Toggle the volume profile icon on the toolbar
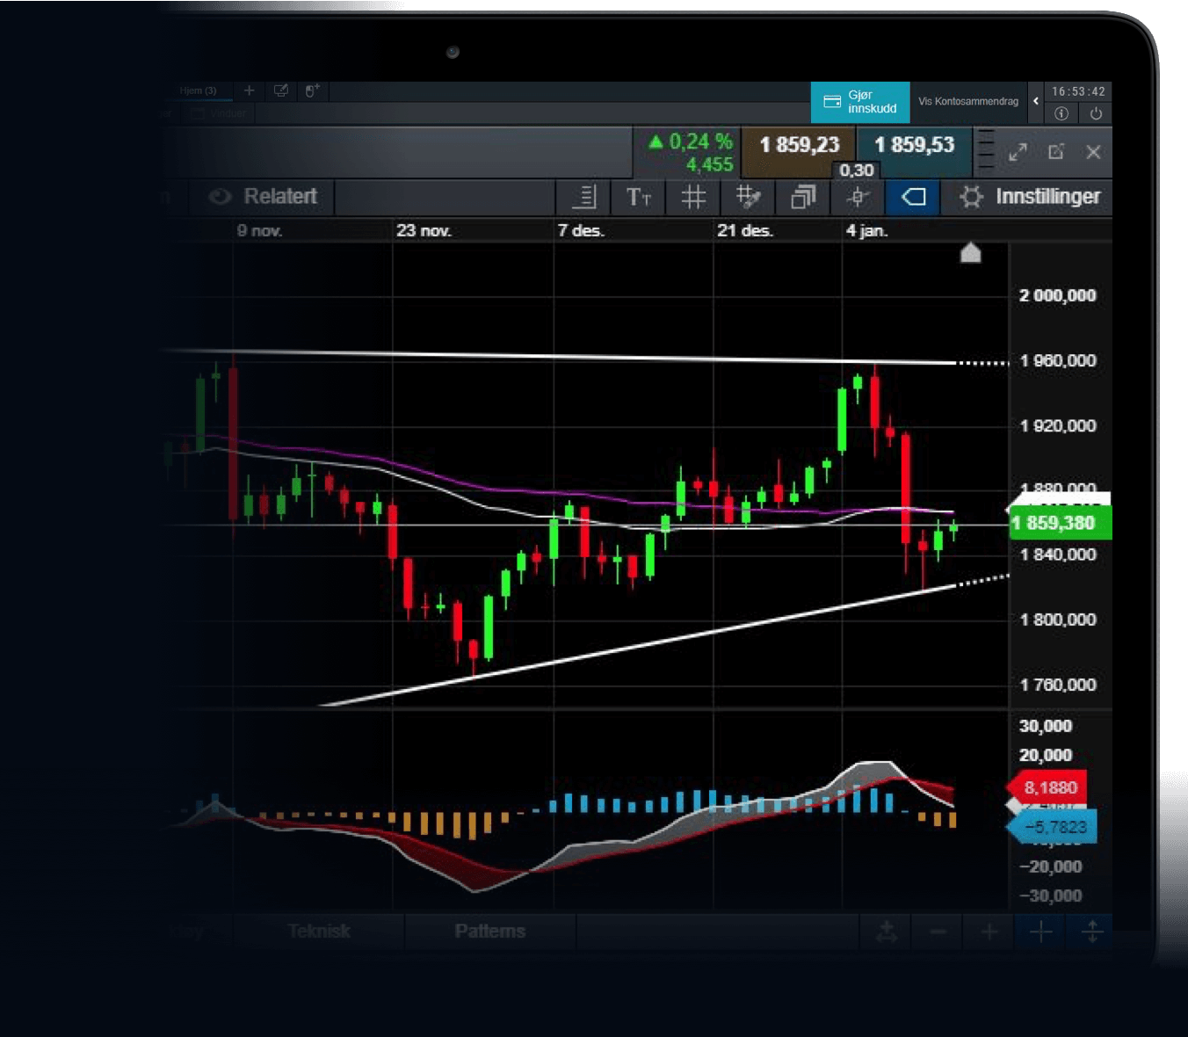Image resolution: width=1188 pixels, height=1037 pixels. pyautogui.click(x=583, y=197)
